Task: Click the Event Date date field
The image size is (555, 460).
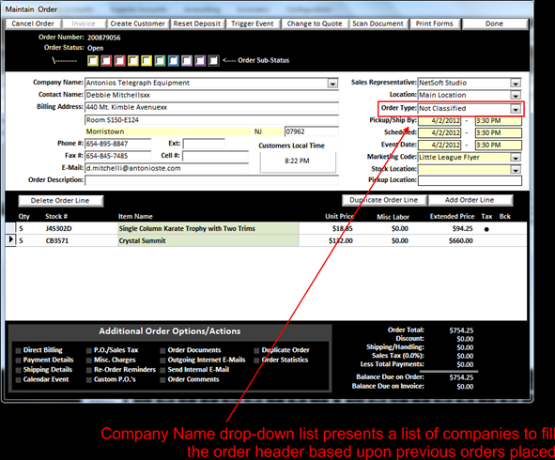Action: click(x=439, y=146)
